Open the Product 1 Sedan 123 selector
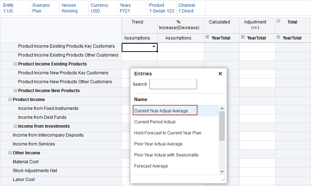The image size is (311, 186). click(162, 8)
